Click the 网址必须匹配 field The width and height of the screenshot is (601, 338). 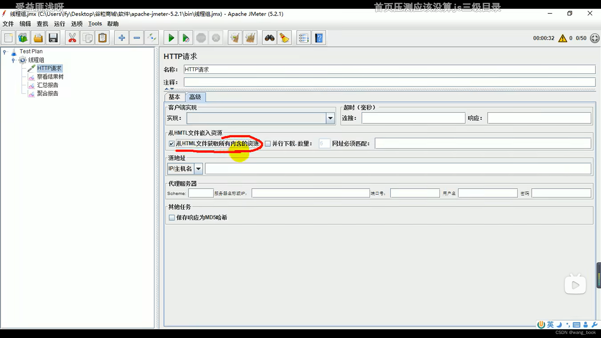click(x=483, y=144)
